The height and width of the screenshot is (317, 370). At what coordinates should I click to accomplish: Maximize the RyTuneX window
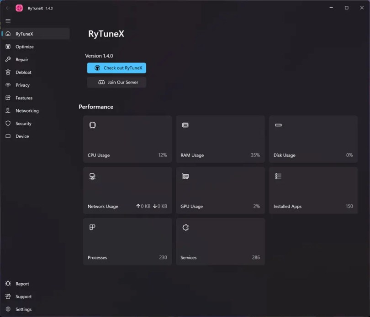coord(346,8)
